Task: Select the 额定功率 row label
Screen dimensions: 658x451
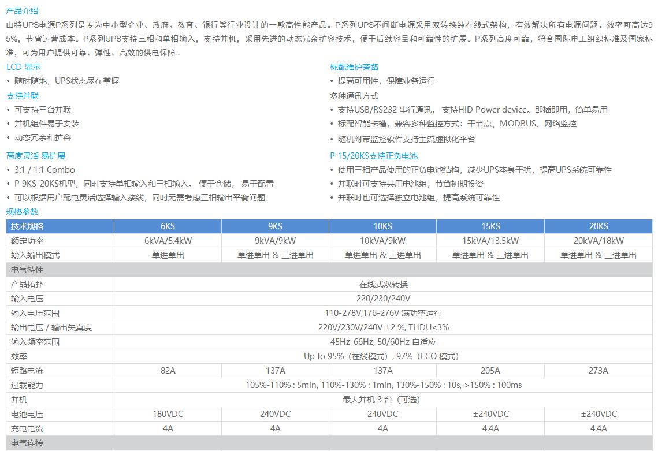Action: tap(24, 241)
